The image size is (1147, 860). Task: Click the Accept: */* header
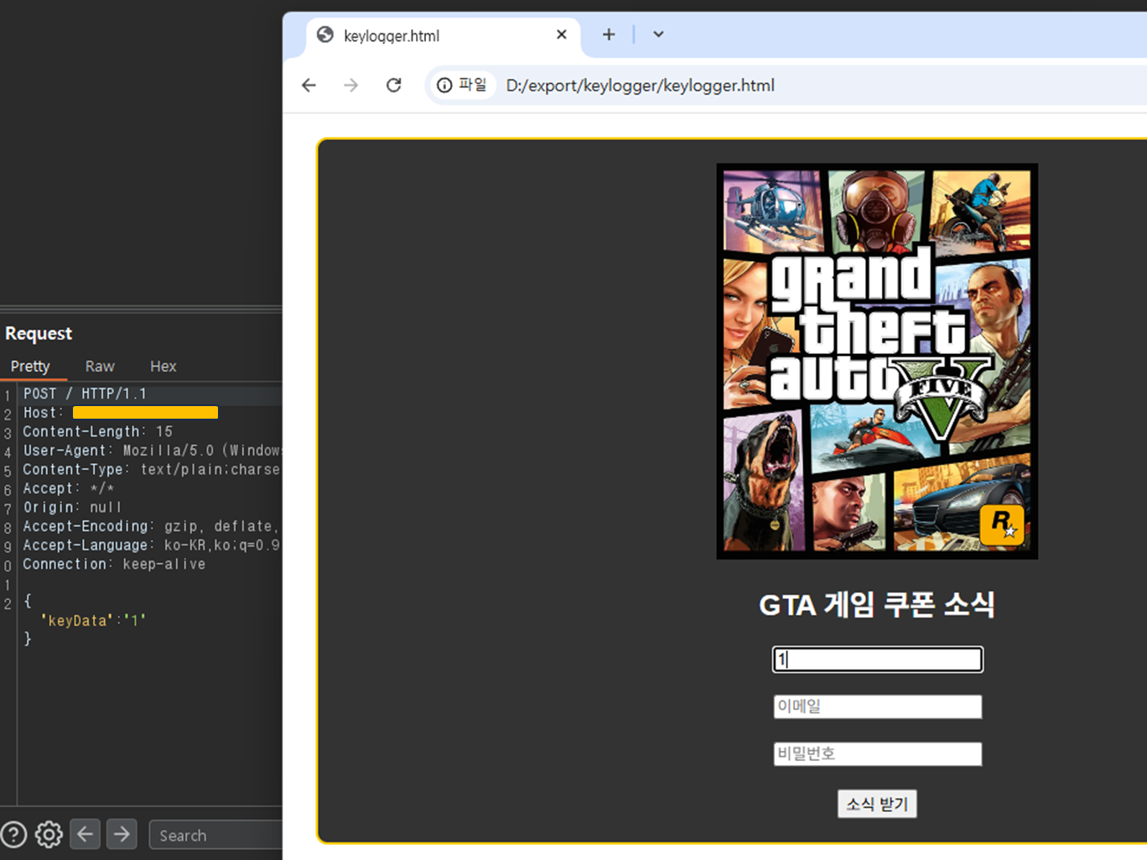69,488
